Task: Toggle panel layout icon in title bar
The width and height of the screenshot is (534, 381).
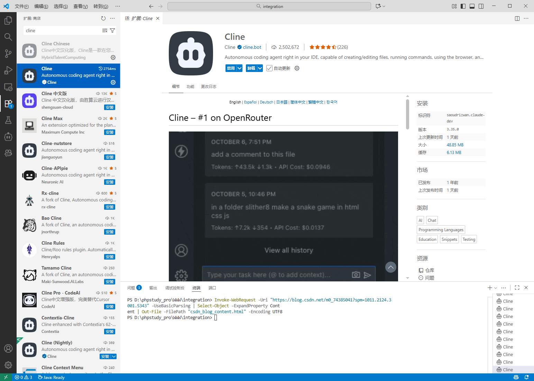Action: [x=472, y=6]
